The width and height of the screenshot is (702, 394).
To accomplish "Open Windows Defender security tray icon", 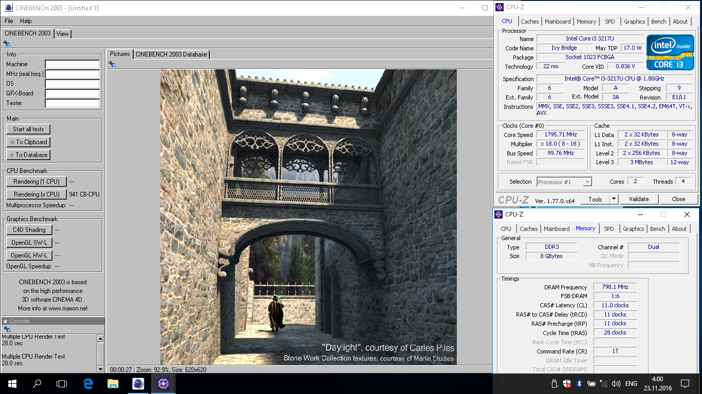I will click(567, 384).
